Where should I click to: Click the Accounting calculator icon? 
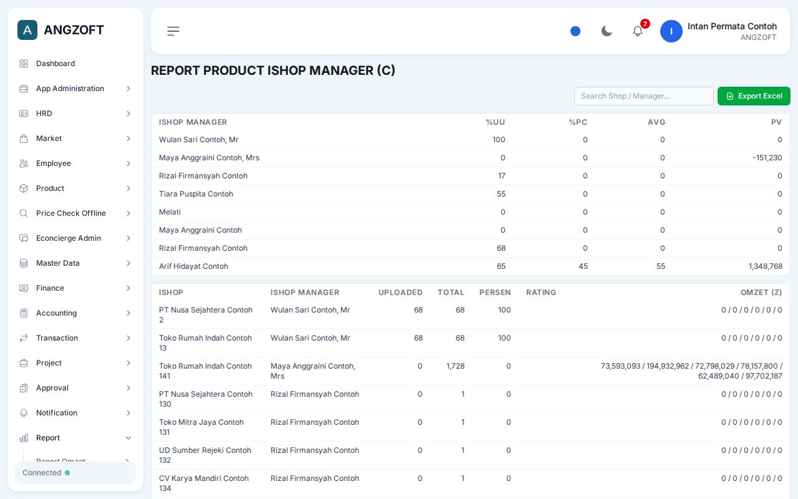click(24, 313)
